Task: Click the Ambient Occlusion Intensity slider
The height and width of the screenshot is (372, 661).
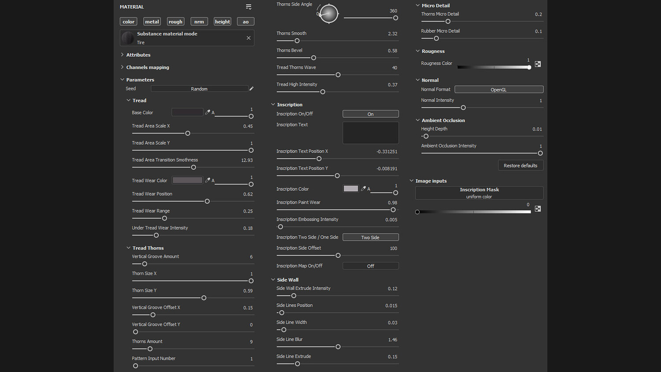Action: (482, 153)
